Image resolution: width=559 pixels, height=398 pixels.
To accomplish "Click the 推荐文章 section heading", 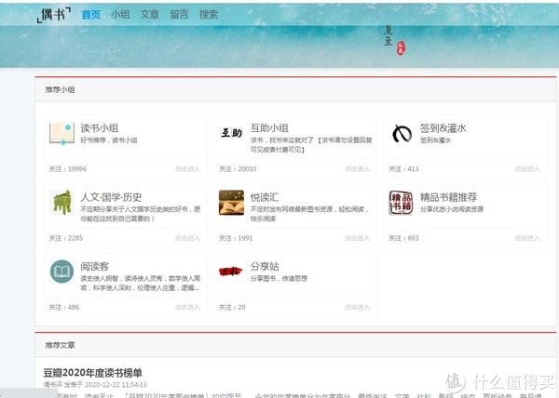I will 60,345.
